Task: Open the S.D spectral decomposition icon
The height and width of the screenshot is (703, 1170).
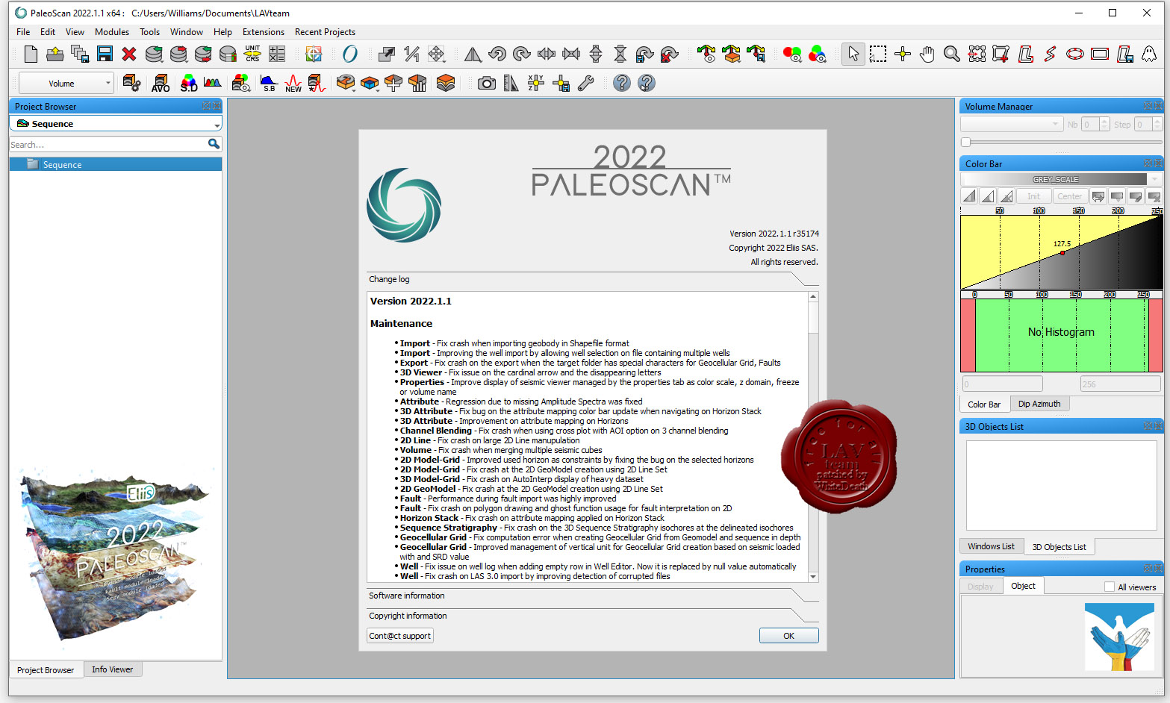Action: pyautogui.click(x=189, y=83)
